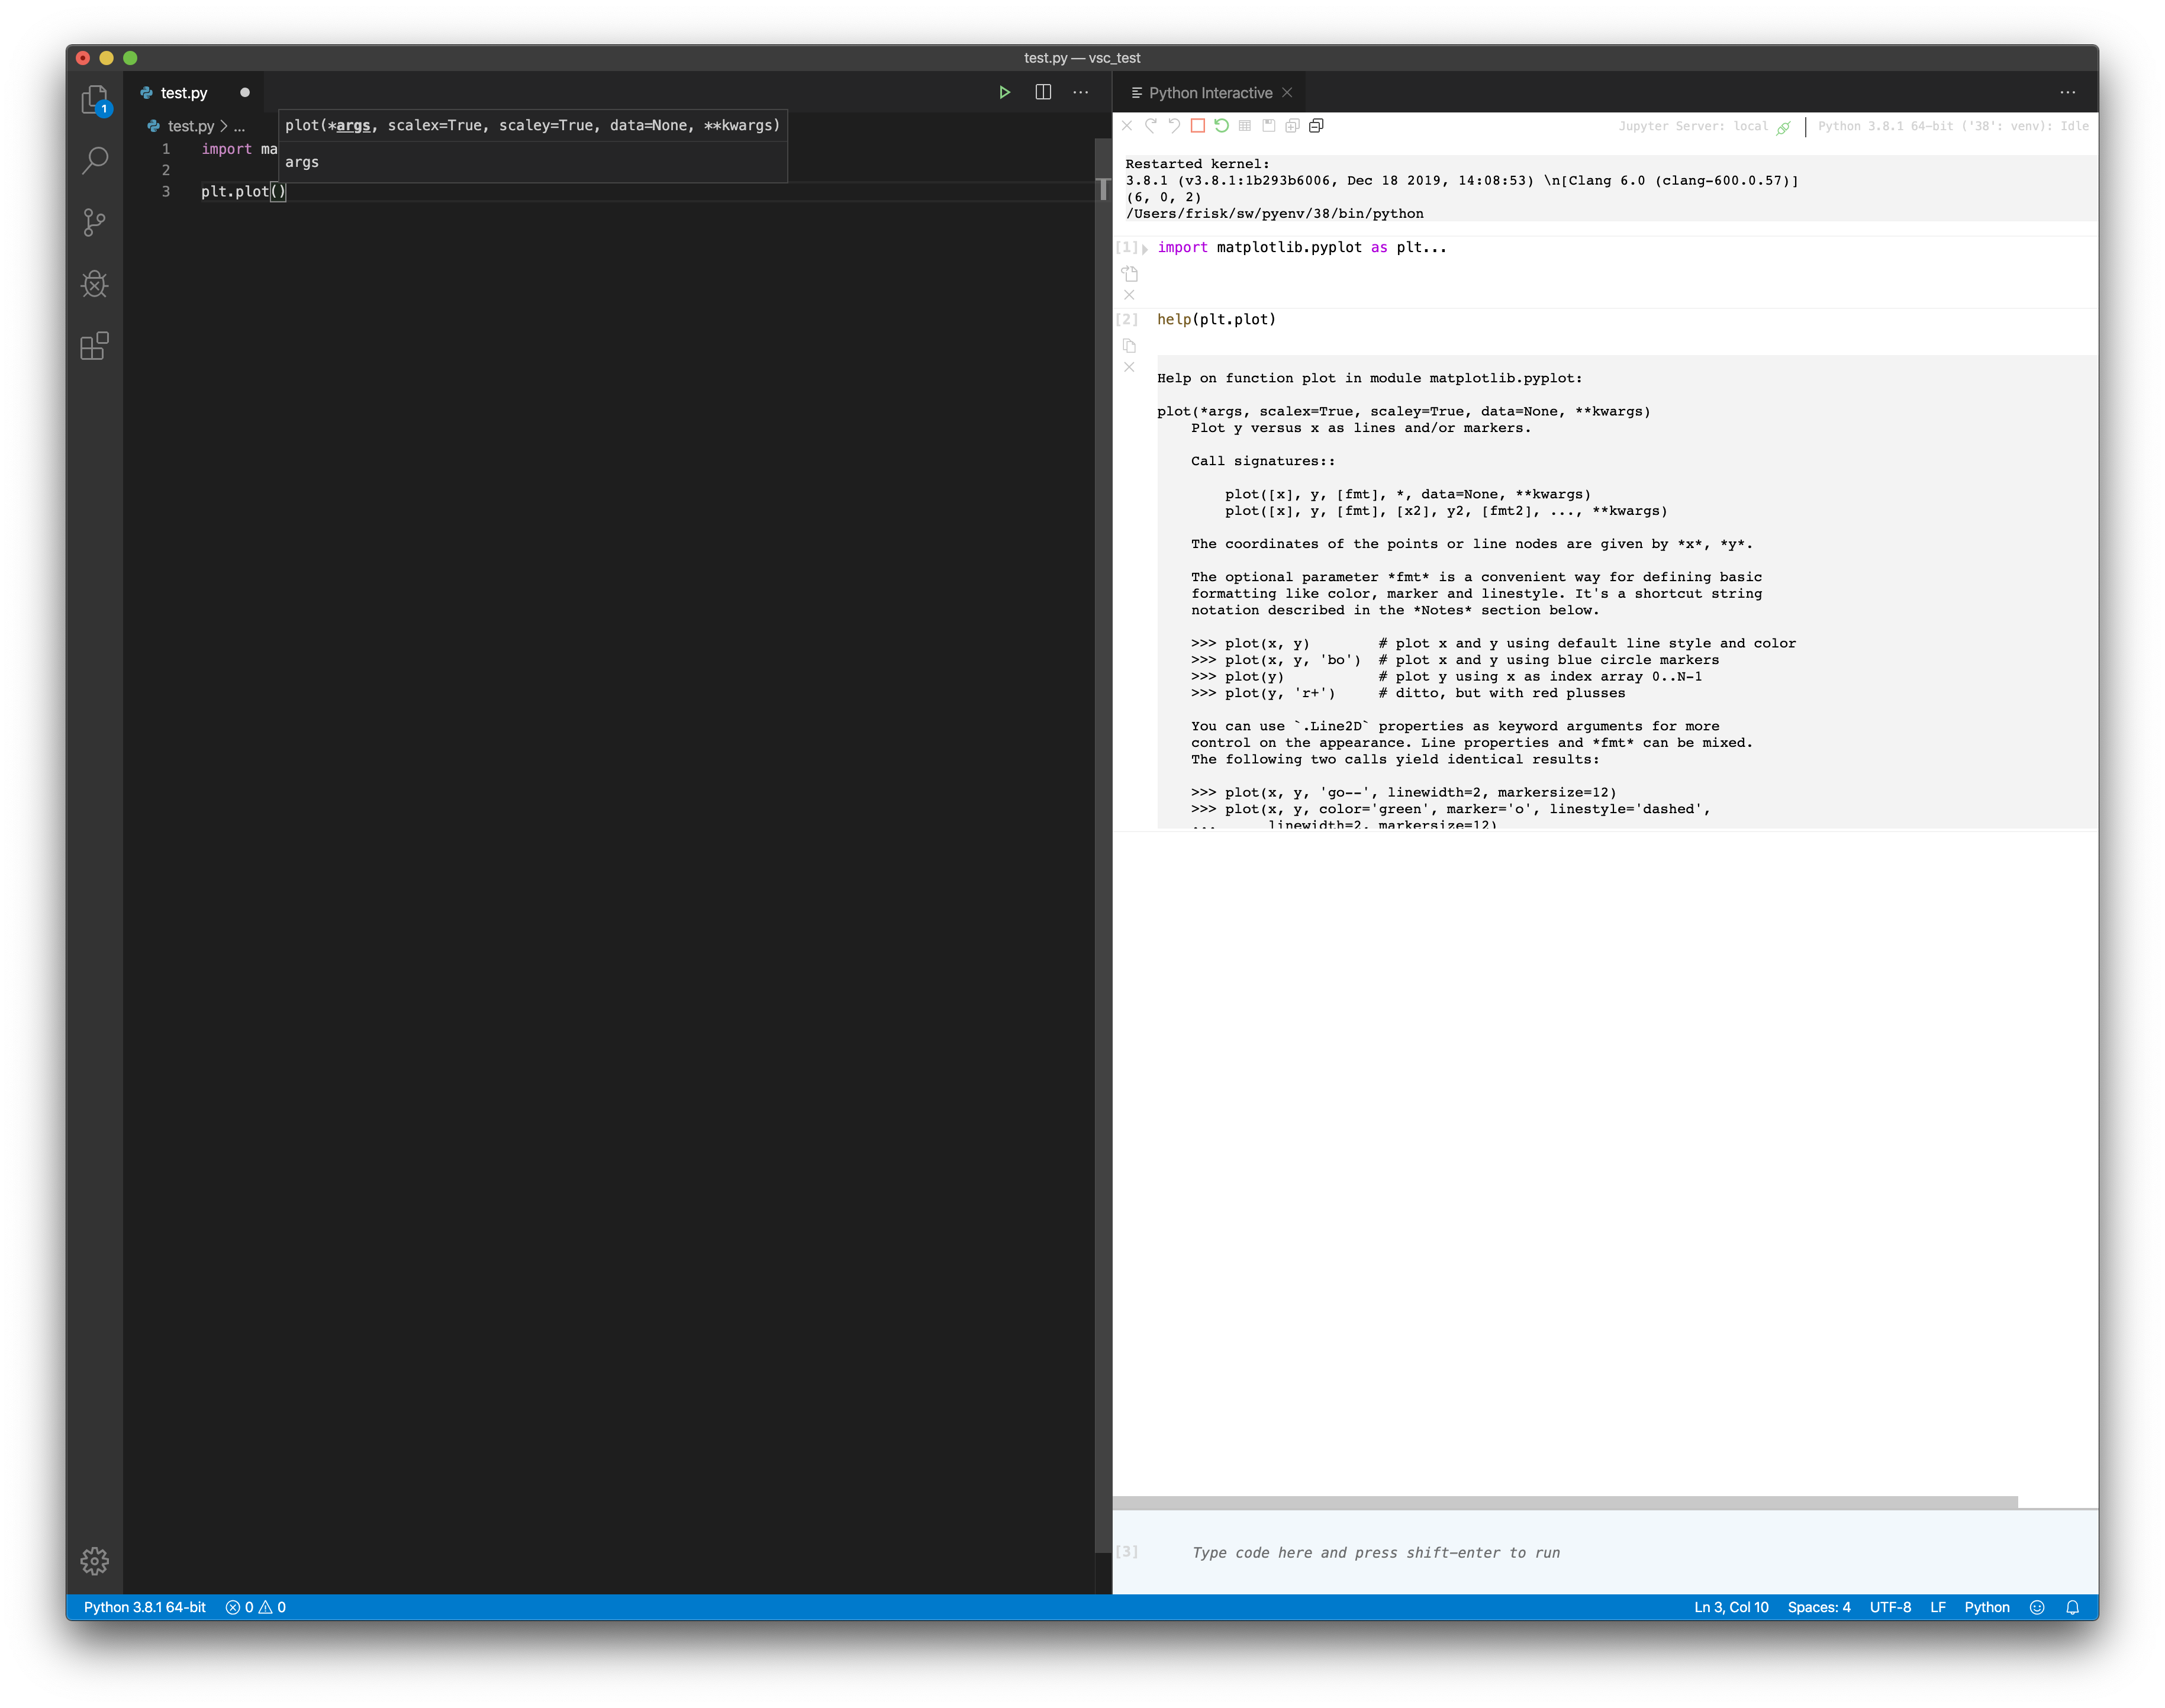Expand collapsed import cell [1]
The width and height of the screenshot is (2165, 1708).
1145,249
